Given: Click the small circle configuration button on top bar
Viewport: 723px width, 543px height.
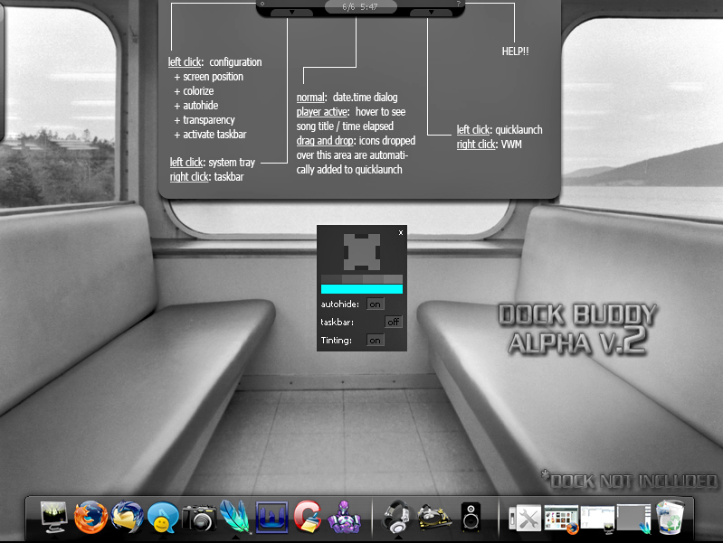Looking at the screenshot, I should coord(262,4).
